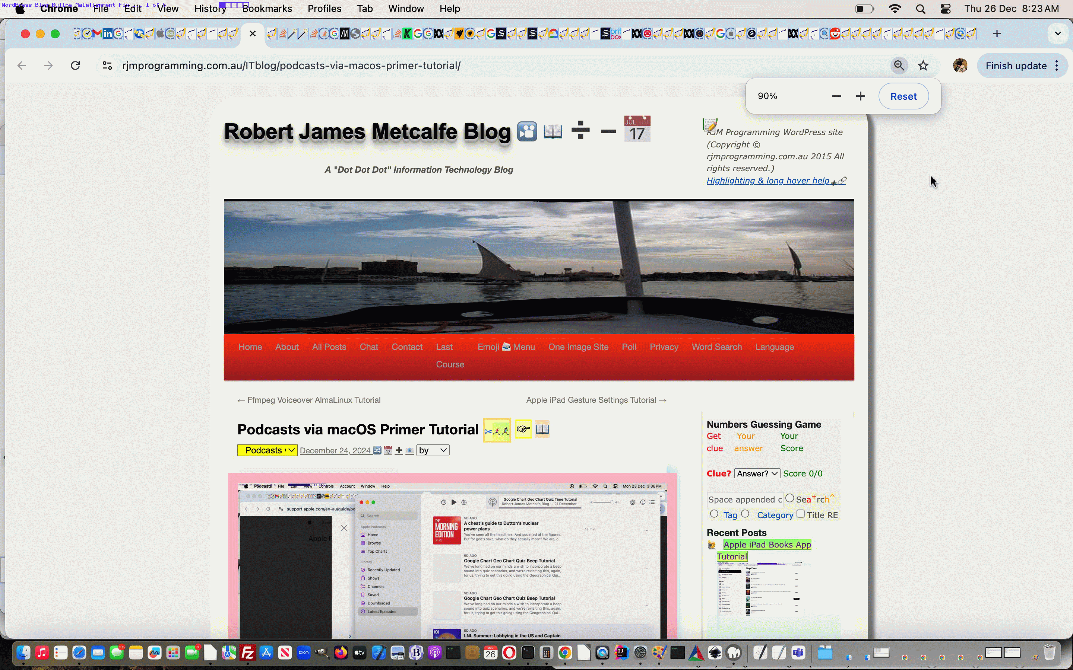Open macOS Control Centre icon

pyautogui.click(x=945, y=9)
